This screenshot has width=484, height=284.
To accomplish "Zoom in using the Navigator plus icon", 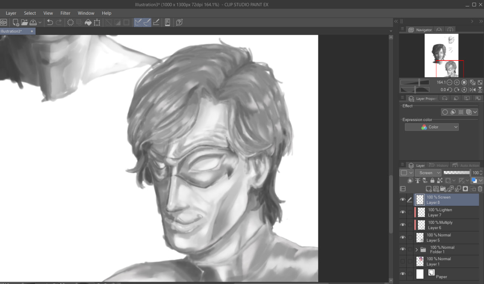I will [x=457, y=82].
